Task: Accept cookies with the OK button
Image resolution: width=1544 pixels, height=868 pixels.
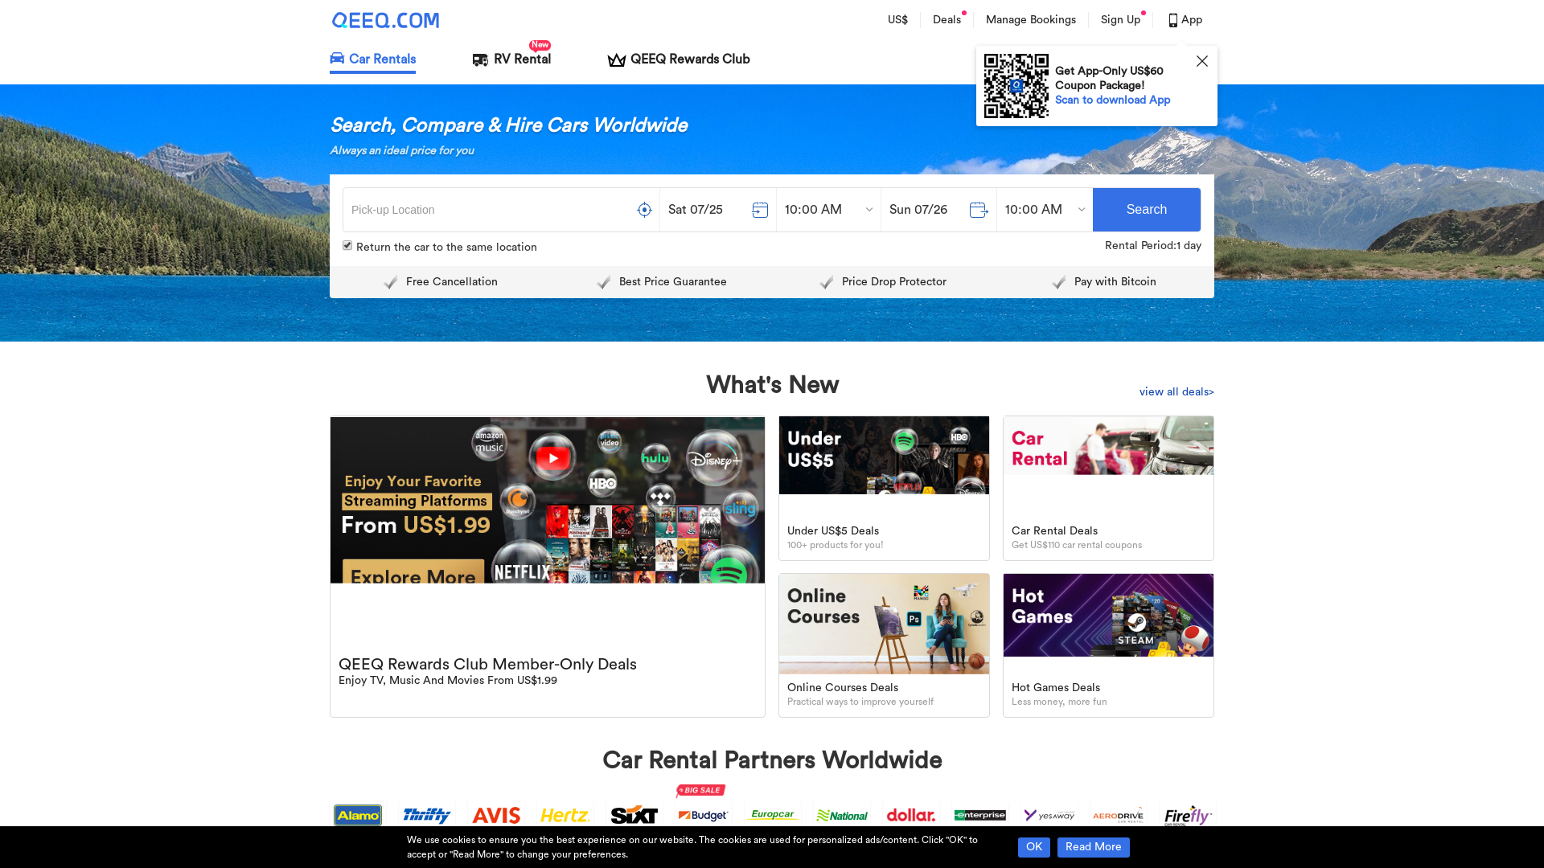Action: click(1034, 847)
